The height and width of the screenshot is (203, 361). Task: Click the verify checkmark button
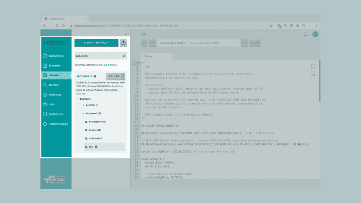[x=144, y=43]
